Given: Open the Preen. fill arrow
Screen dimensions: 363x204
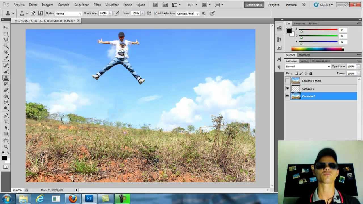Looking at the screenshot, I should (x=358, y=73).
